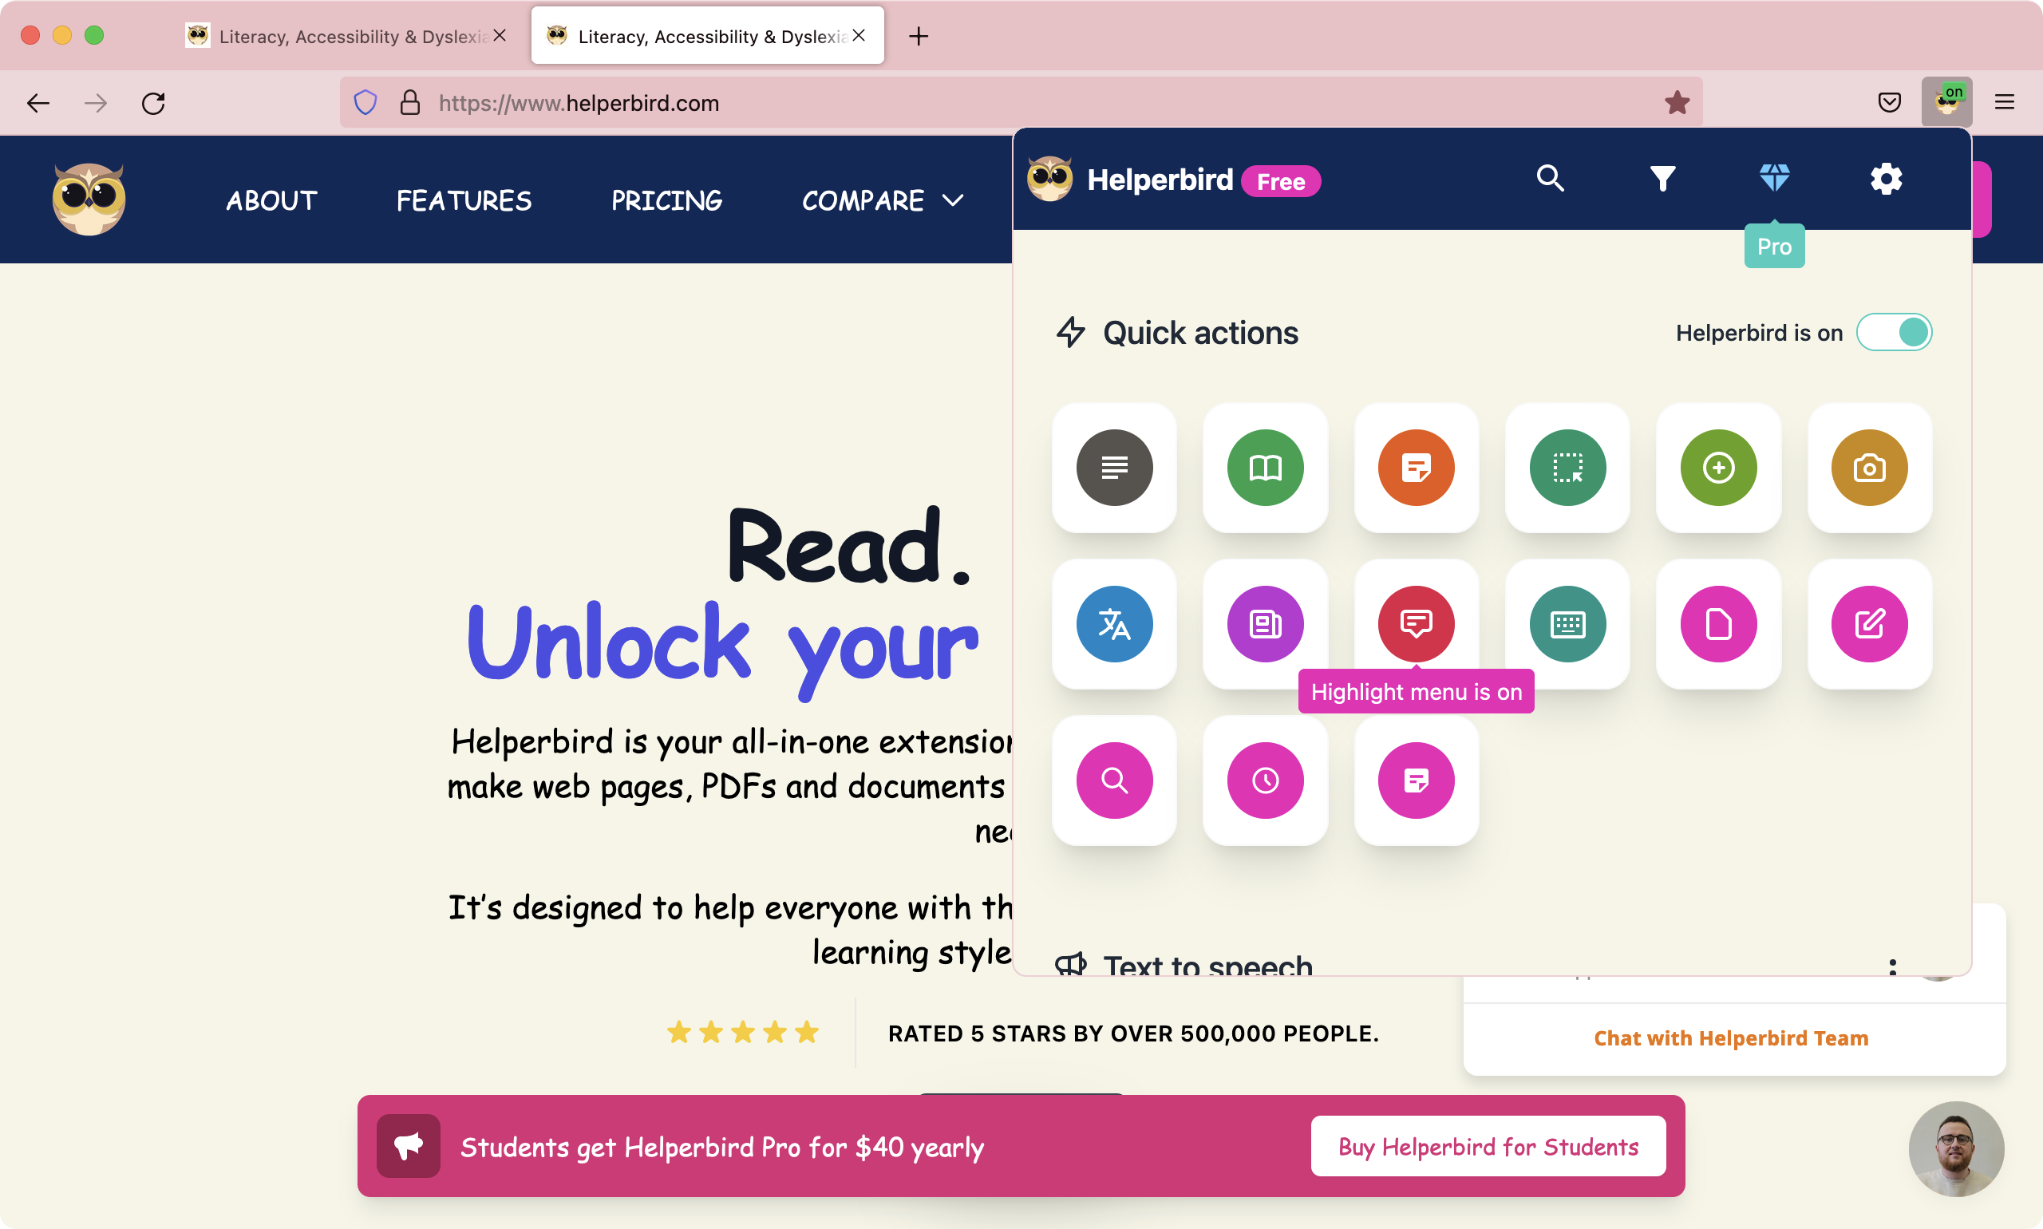Select the dashed selection box quick action
The image size is (2043, 1229).
coord(1567,468)
